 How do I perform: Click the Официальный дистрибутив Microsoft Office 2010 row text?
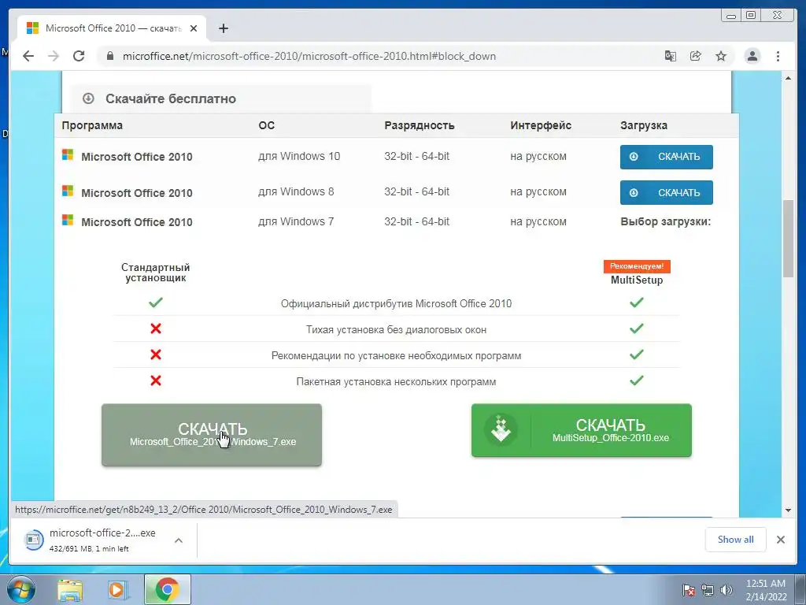[397, 303]
